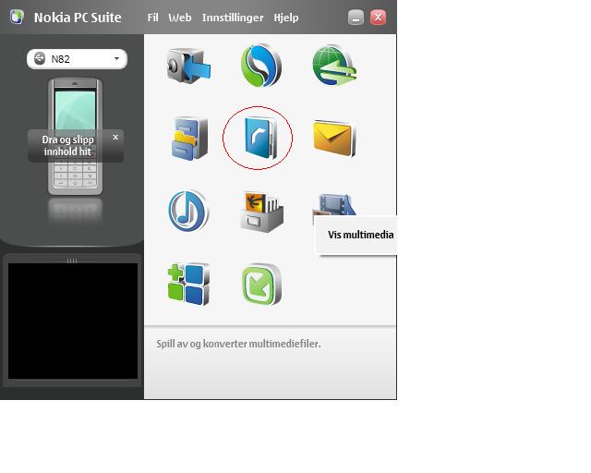Viewport: 591px width, 473px height.
Task: Click the grip handle above preview panel
Action: (72, 261)
